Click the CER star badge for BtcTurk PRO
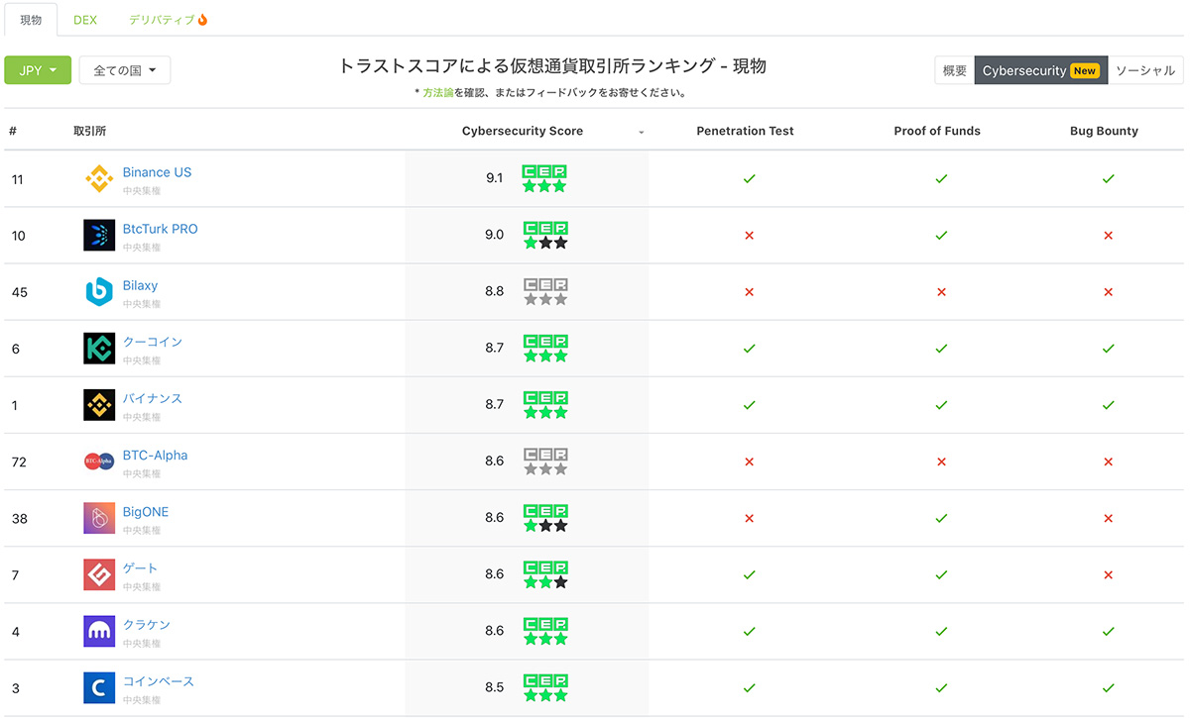The image size is (1190, 718). [x=545, y=235]
